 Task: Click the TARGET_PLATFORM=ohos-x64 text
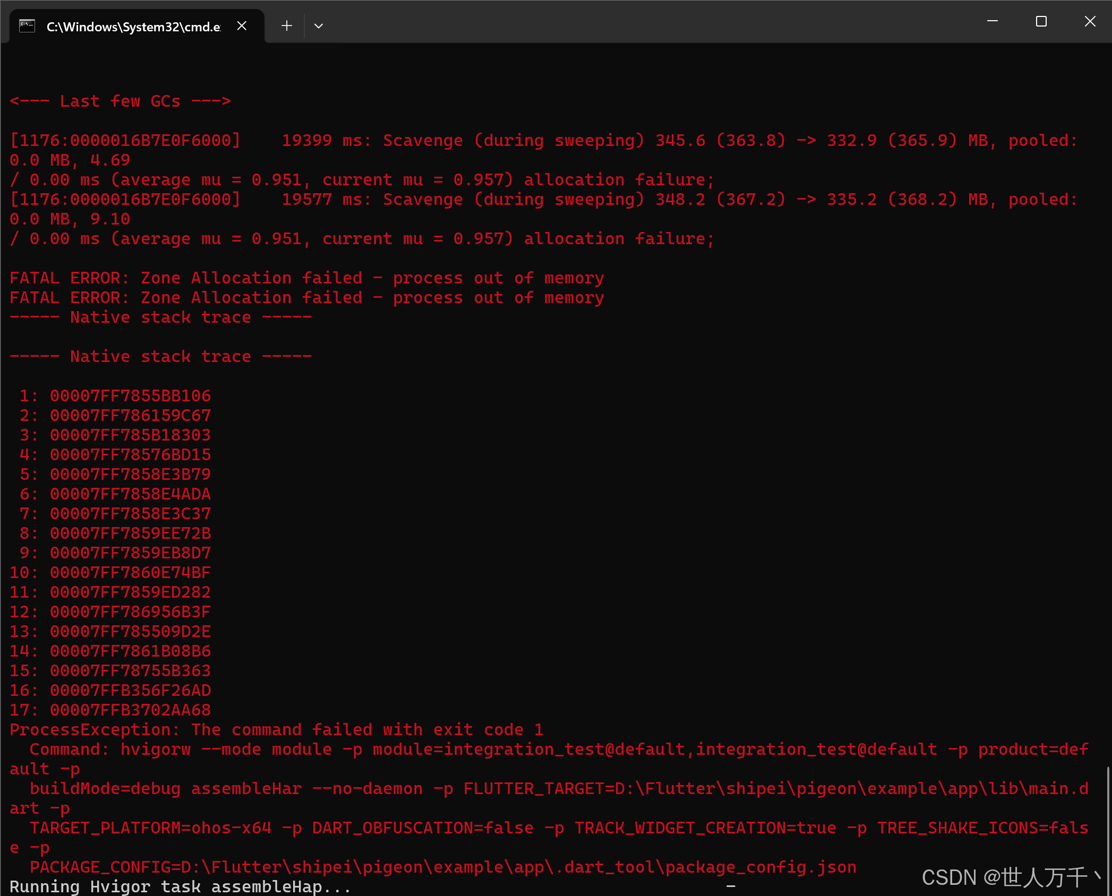[x=150, y=828]
